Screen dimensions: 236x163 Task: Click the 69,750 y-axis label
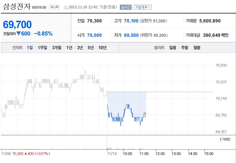click(x=221, y=115)
